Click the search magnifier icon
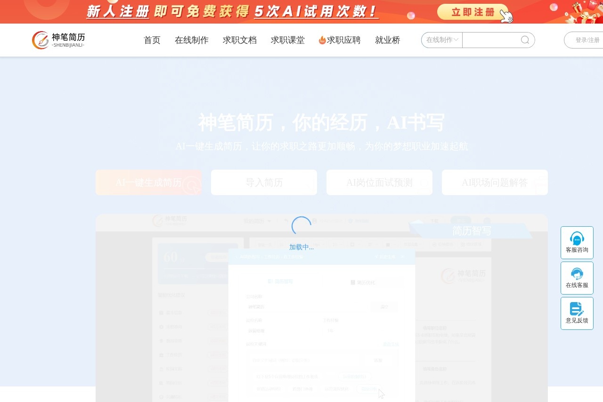Image resolution: width=603 pixels, height=402 pixels. [525, 40]
